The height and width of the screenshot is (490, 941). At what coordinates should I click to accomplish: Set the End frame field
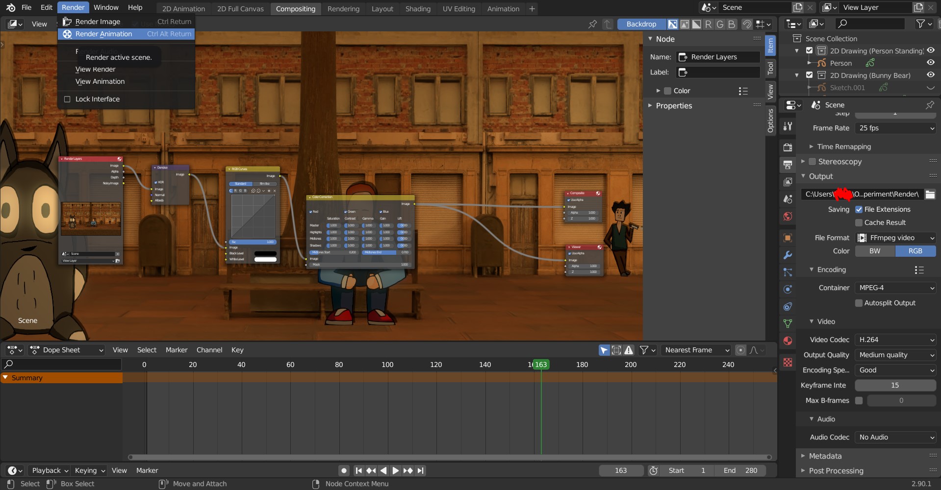tap(740, 470)
